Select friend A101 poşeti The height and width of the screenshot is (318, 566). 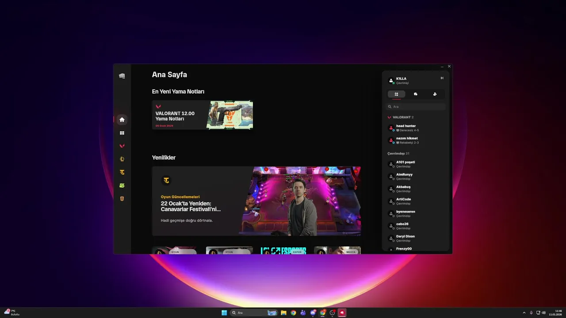pyautogui.click(x=416, y=164)
